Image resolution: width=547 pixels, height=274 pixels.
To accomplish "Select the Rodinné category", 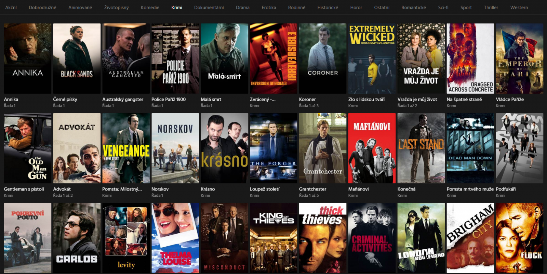I will pos(297,8).
